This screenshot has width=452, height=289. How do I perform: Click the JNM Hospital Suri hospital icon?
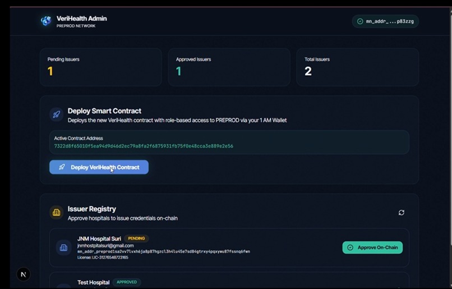(x=63, y=247)
